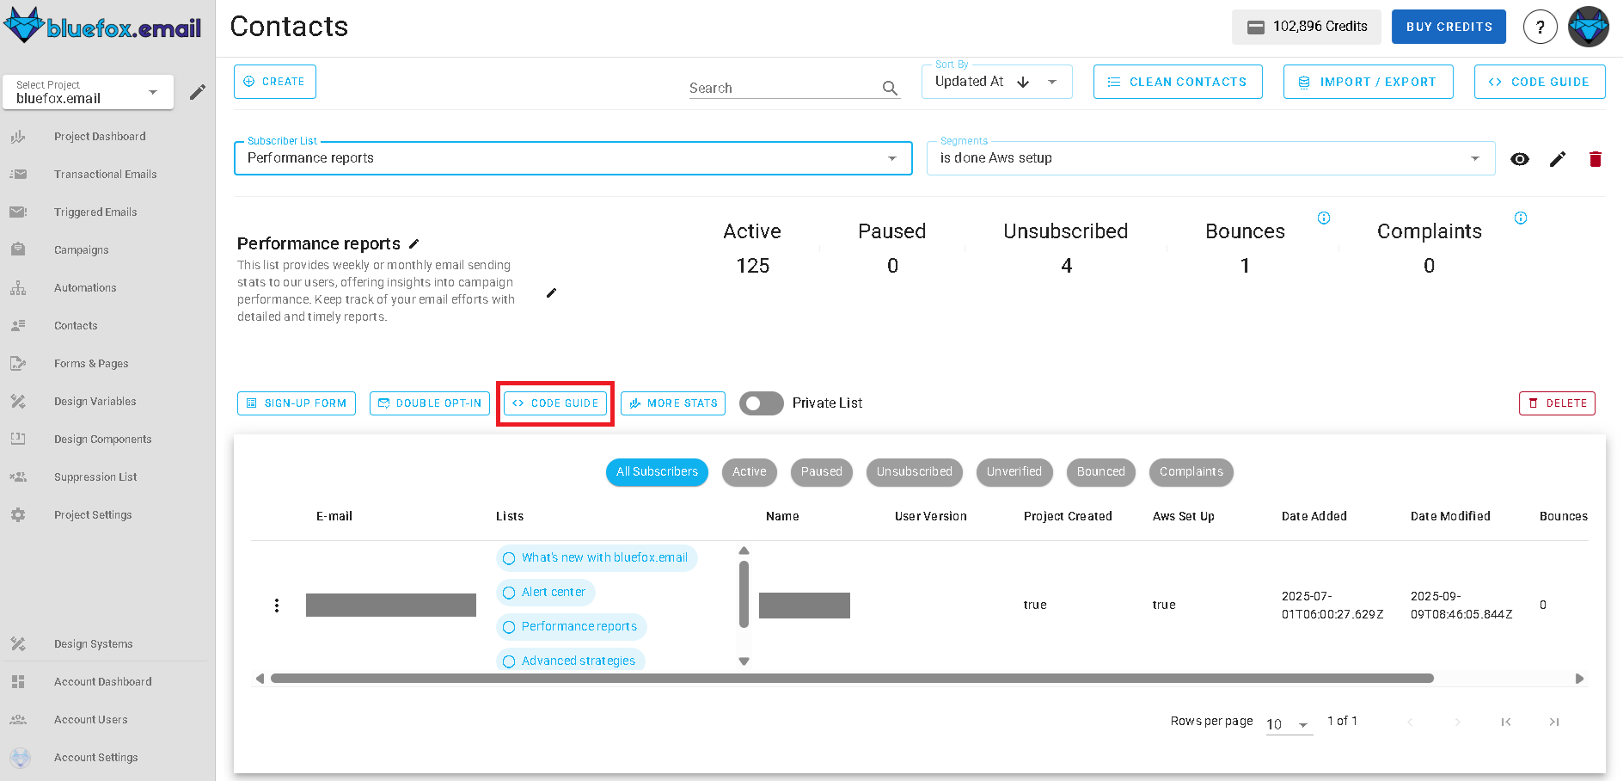Toggle the Alert center list chip
Image resolution: width=1623 pixels, height=781 pixels.
tap(546, 593)
